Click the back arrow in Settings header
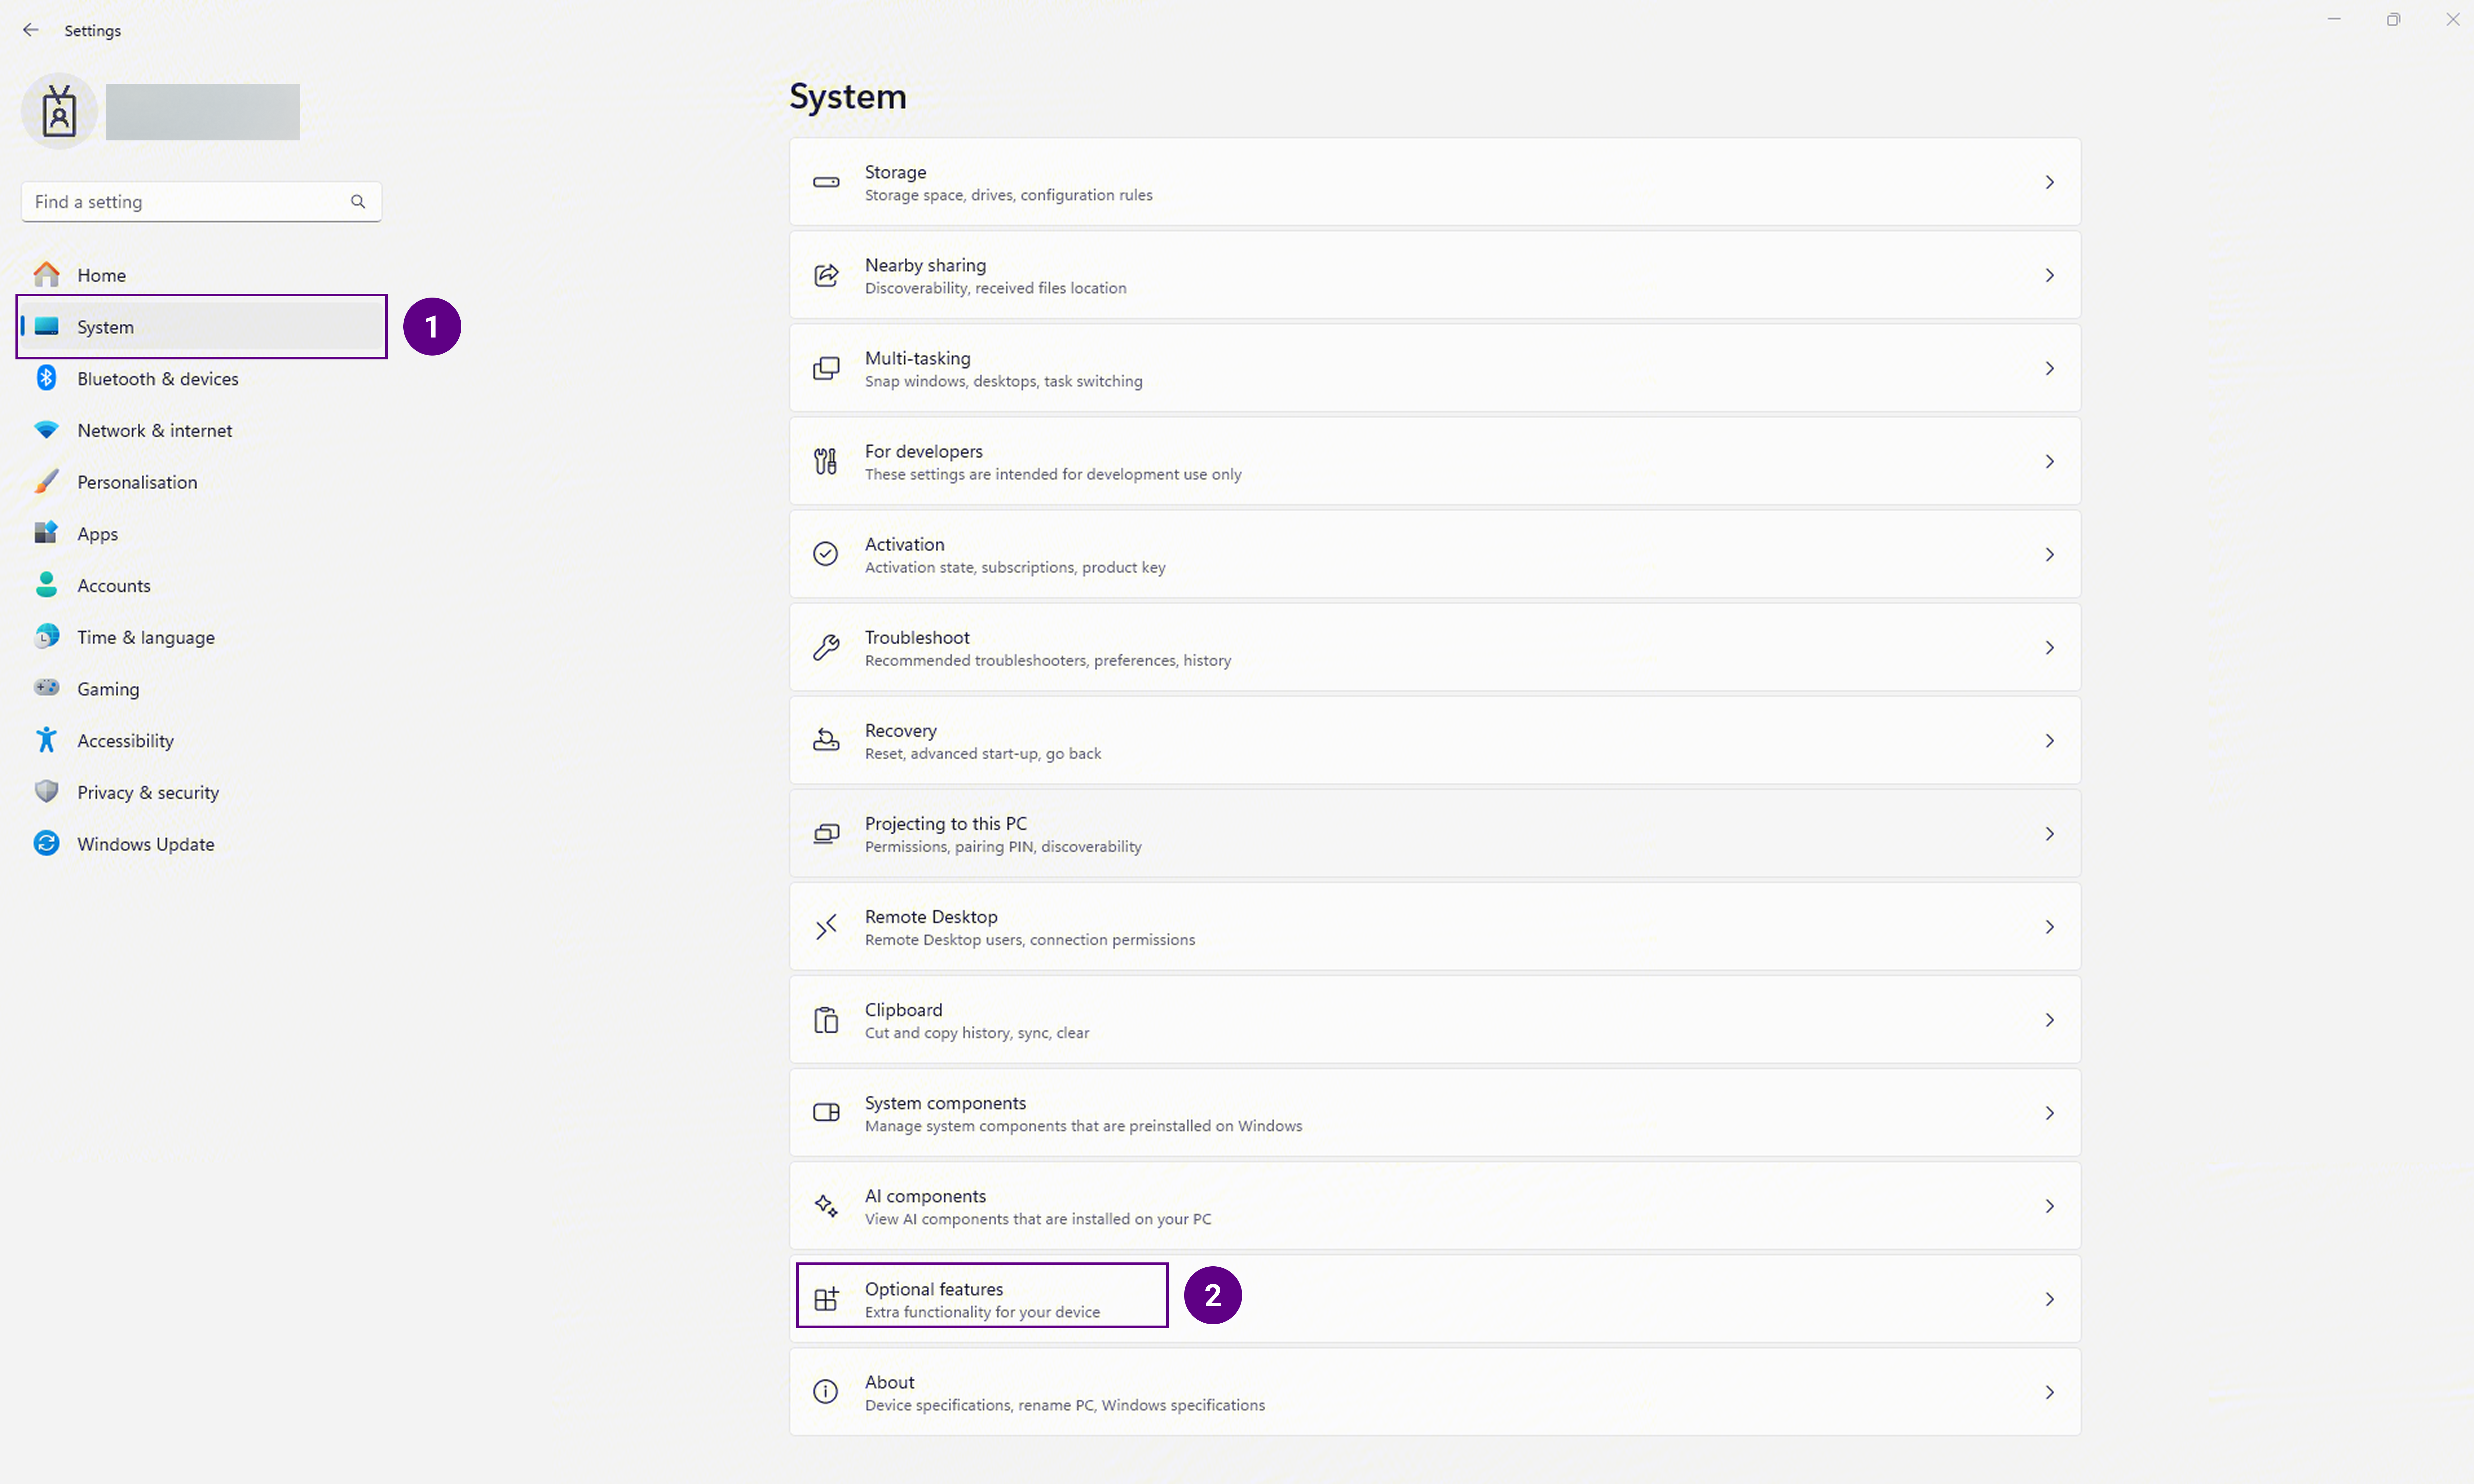 [31, 30]
